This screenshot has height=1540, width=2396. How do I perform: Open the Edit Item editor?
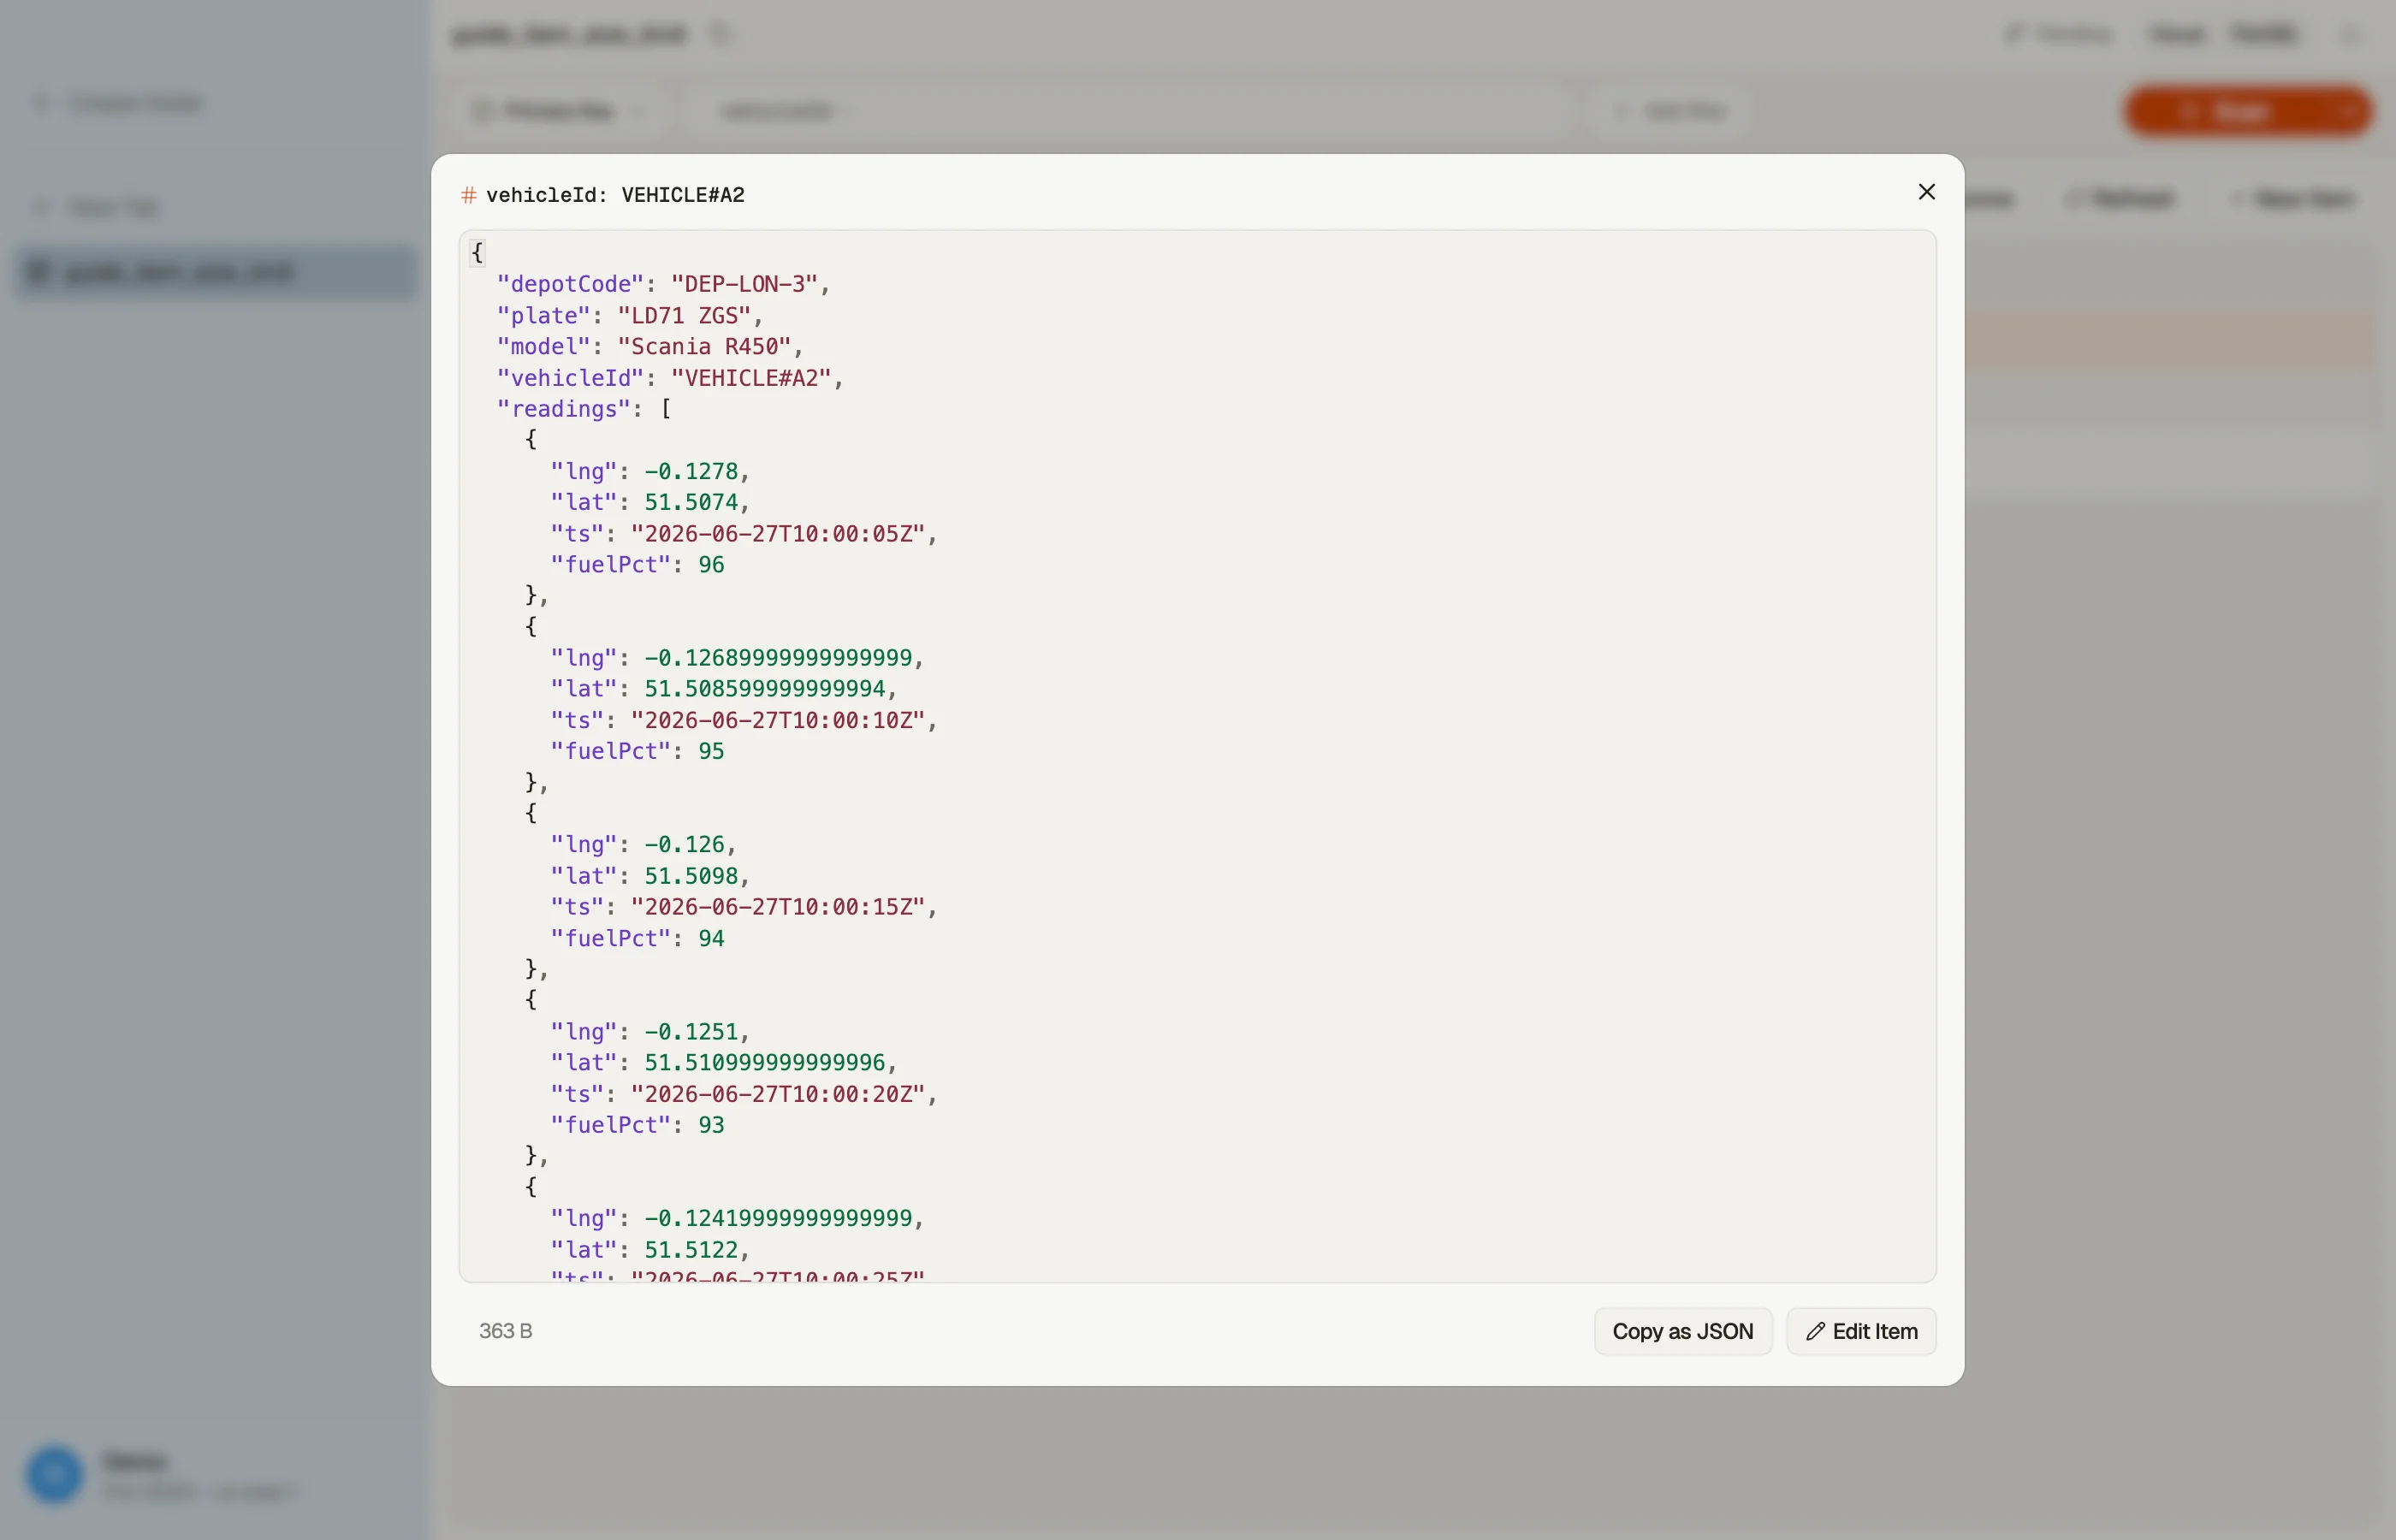coord(1861,1331)
